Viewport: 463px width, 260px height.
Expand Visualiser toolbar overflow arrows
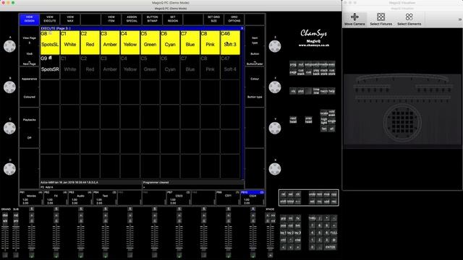[x=460, y=19]
